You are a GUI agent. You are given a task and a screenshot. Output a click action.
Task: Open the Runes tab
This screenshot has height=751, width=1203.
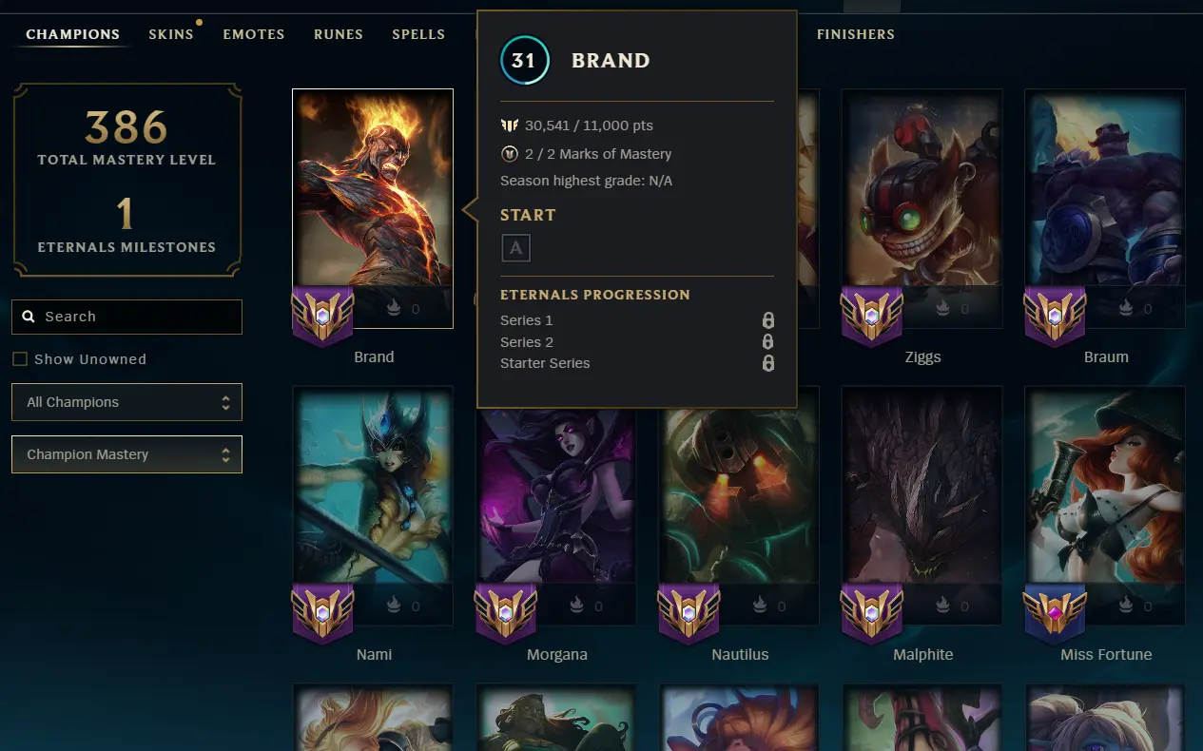[339, 34]
